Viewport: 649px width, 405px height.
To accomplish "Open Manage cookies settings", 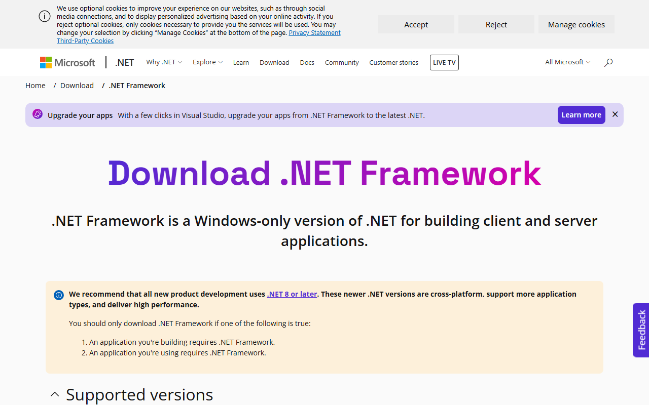I will point(576,24).
